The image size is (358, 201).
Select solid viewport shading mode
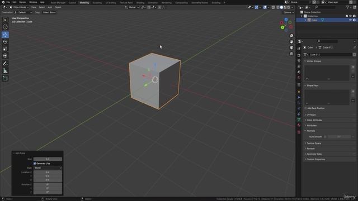coord(281,7)
